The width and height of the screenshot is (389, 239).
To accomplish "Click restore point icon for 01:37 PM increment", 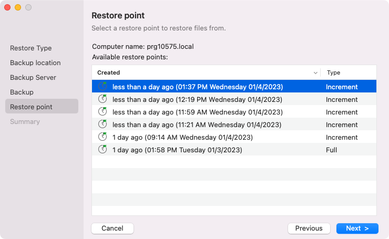I will click(103, 86).
